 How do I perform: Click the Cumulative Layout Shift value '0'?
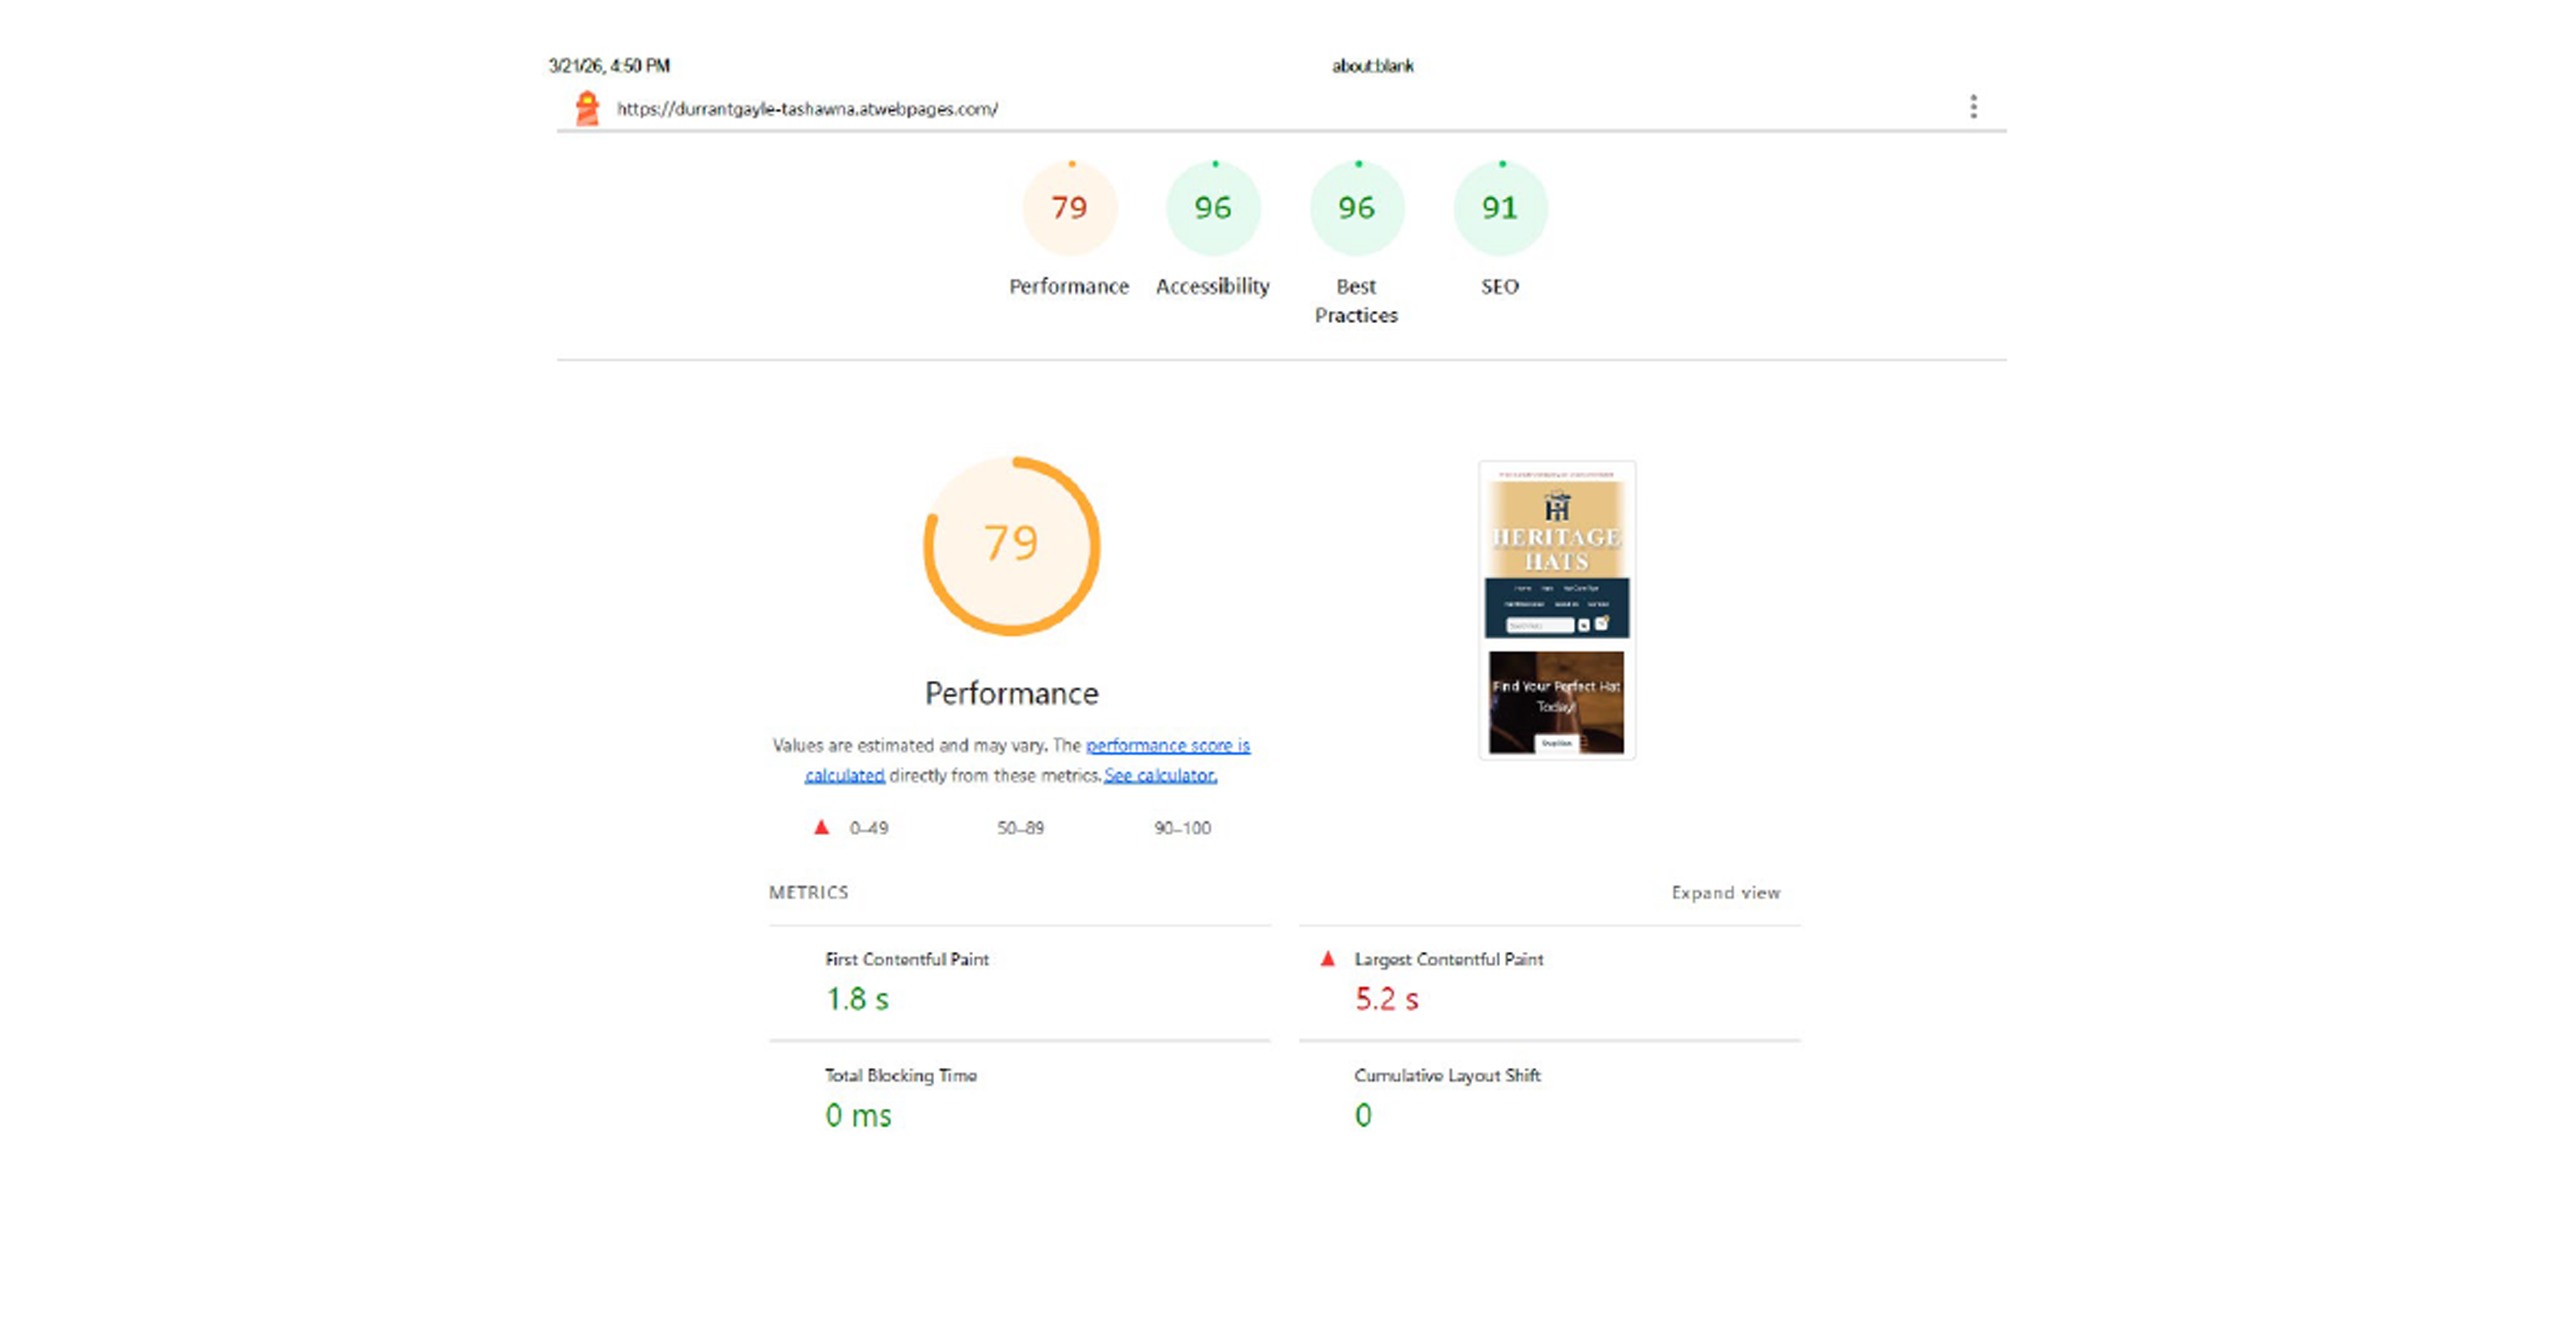pos(1363,1115)
